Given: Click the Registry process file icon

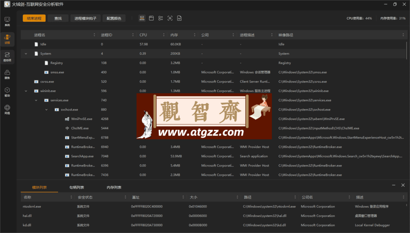Looking at the screenshot, I should coord(46,63).
